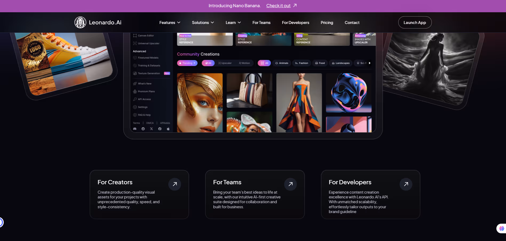Open Enhancing Images with Upscaler card
Viewport: 506px width, 241px height.
click(x=364, y=39)
